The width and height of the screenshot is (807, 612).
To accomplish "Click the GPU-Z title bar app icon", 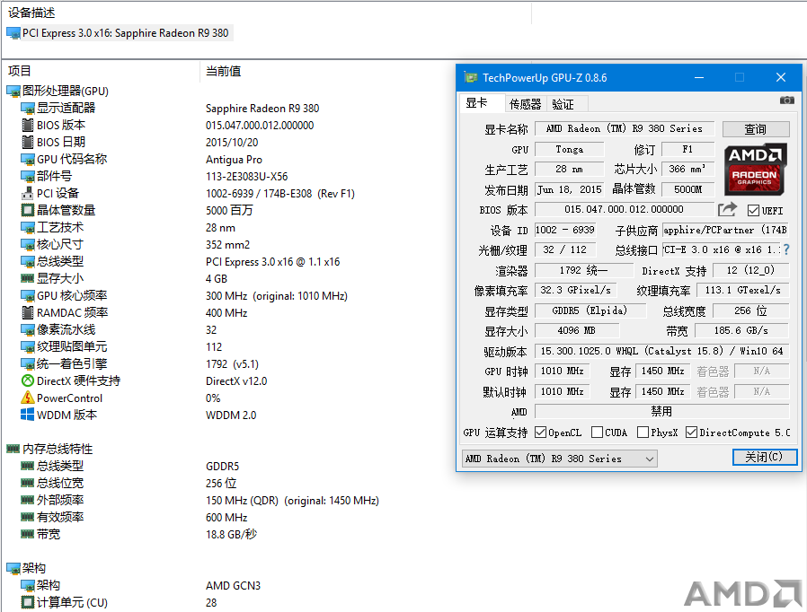I will point(471,77).
